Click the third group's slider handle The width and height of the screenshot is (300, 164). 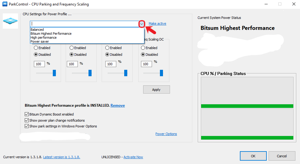[126, 73]
